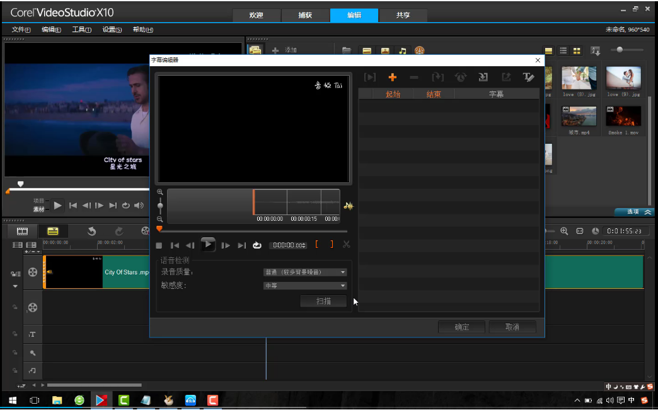Show audio files with music note filter
The height and width of the screenshot is (410, 658).
click(x=403, y=51)
